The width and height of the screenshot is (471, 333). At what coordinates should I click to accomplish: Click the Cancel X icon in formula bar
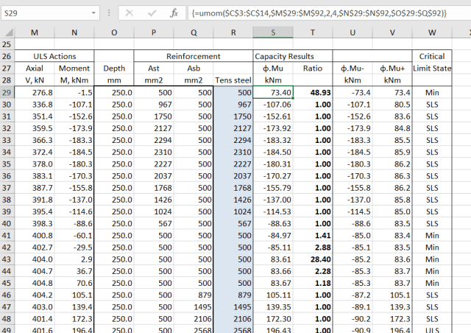[130, 13]
